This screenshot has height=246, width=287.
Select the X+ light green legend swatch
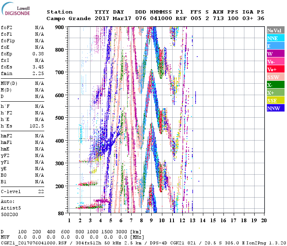point(276,93)
